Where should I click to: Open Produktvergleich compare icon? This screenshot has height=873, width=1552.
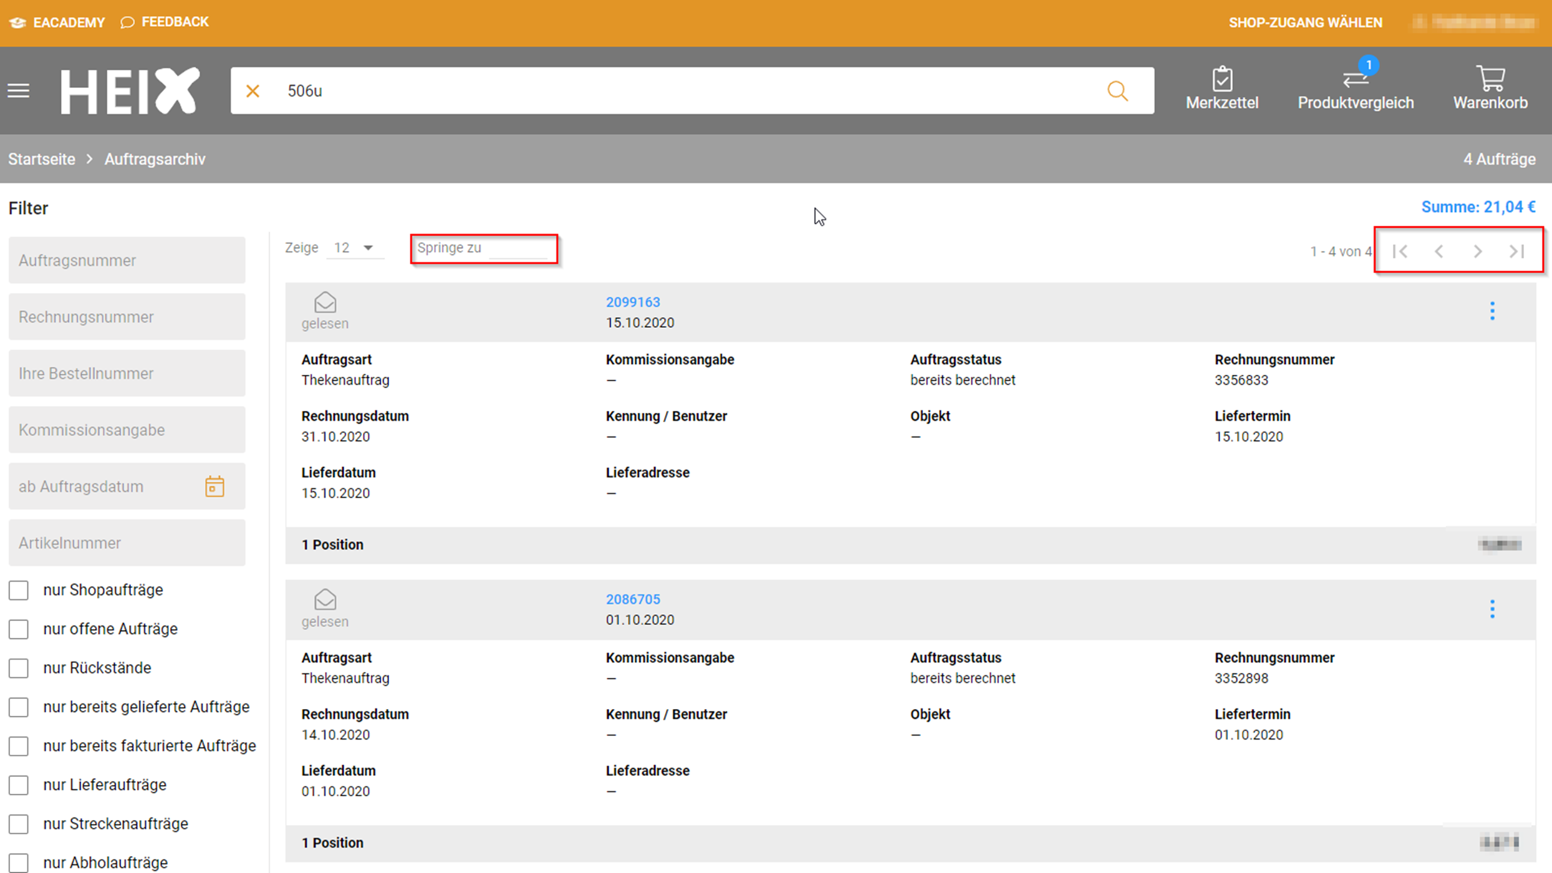click(1355, 80)
